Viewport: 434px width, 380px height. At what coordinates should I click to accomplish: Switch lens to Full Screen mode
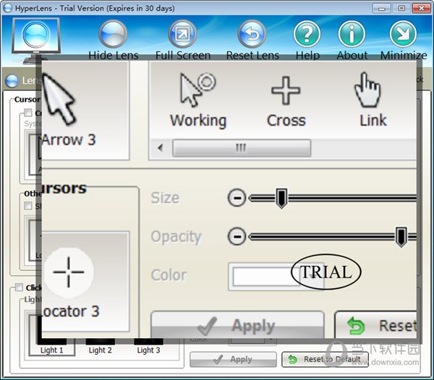pyautogui.click(x=182, y=34)
